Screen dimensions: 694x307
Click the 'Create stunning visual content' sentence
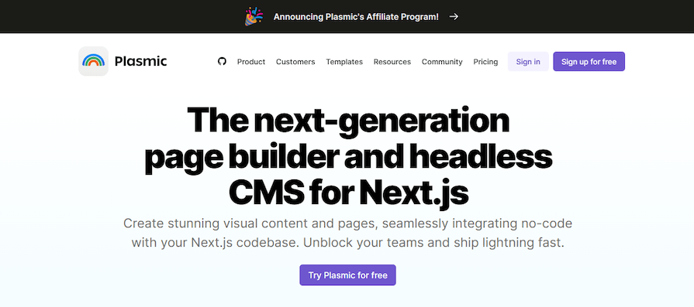click(348, 223)
